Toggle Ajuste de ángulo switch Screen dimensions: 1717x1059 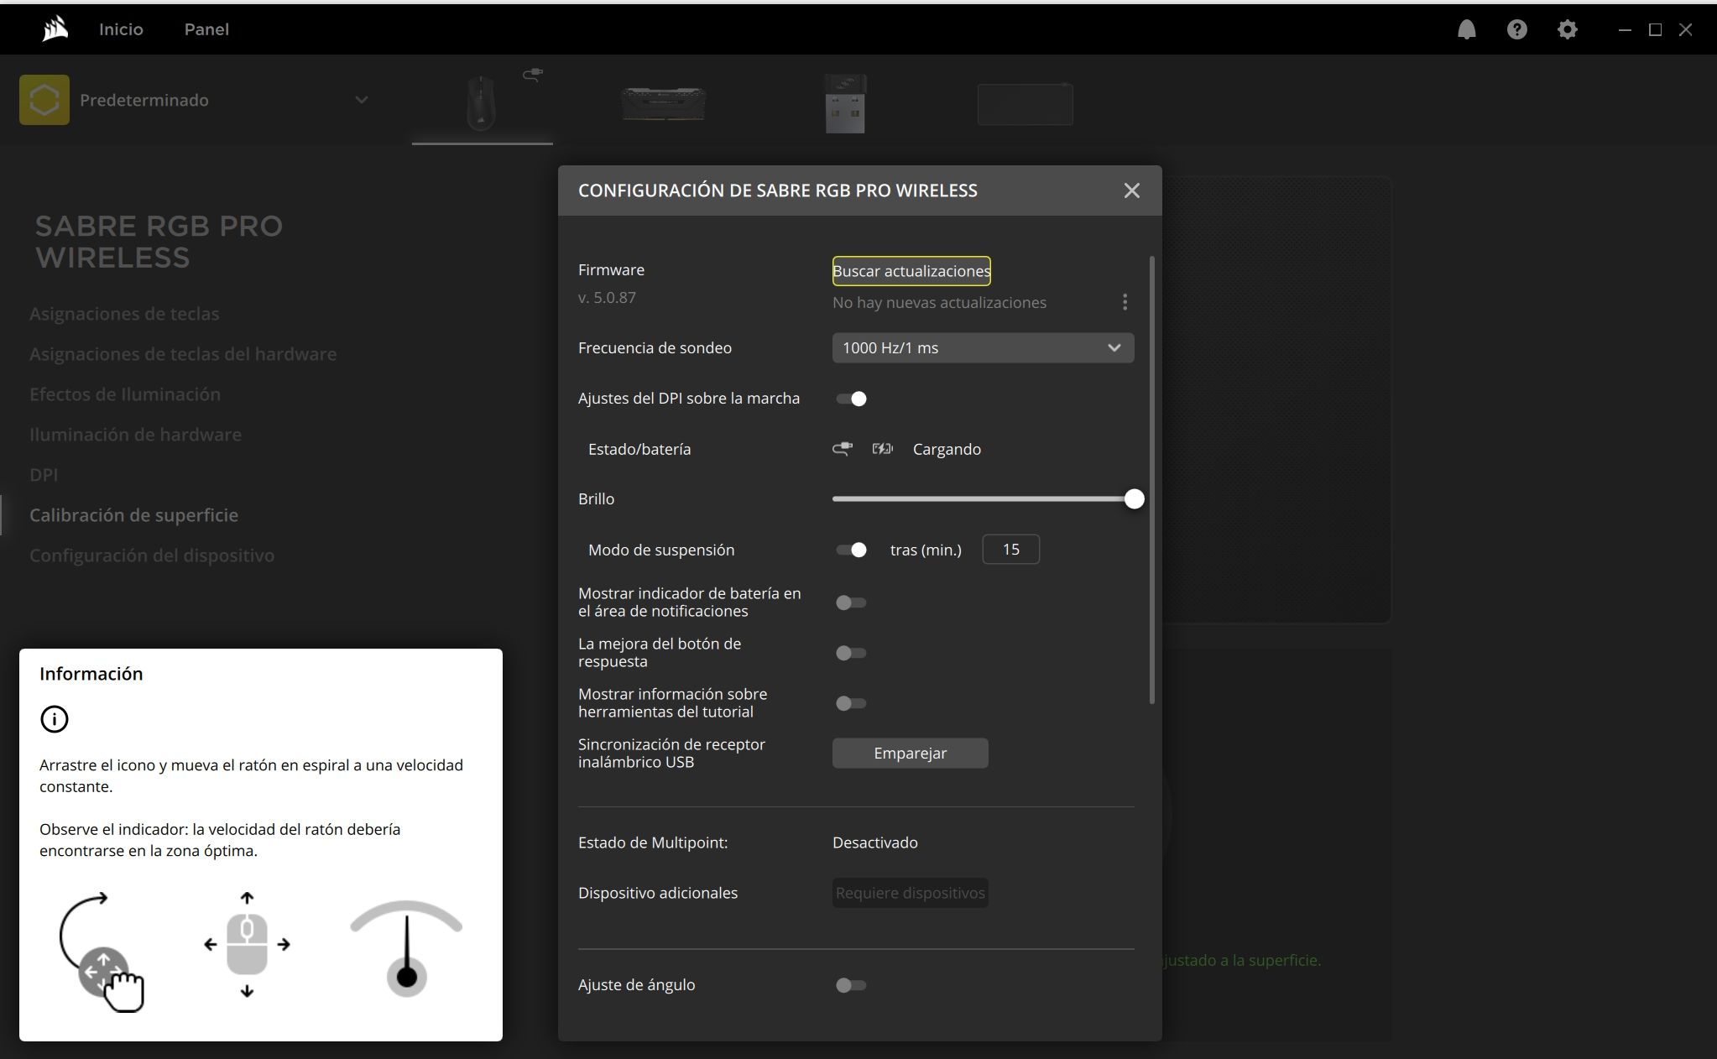click(851, 985)
